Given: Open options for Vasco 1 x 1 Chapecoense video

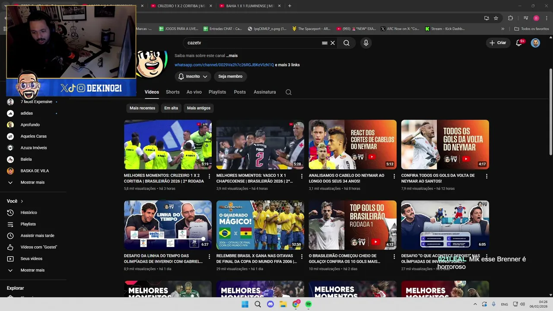Looking at the screenshot, I should 302,176.
